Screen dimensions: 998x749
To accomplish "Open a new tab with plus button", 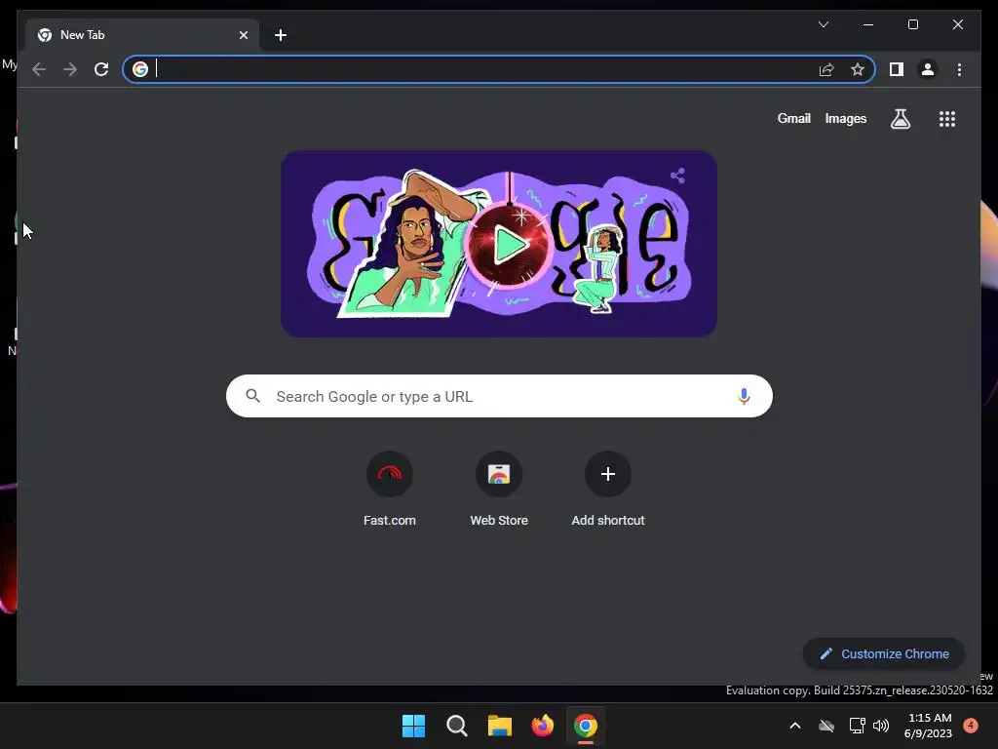I will 281,35.
